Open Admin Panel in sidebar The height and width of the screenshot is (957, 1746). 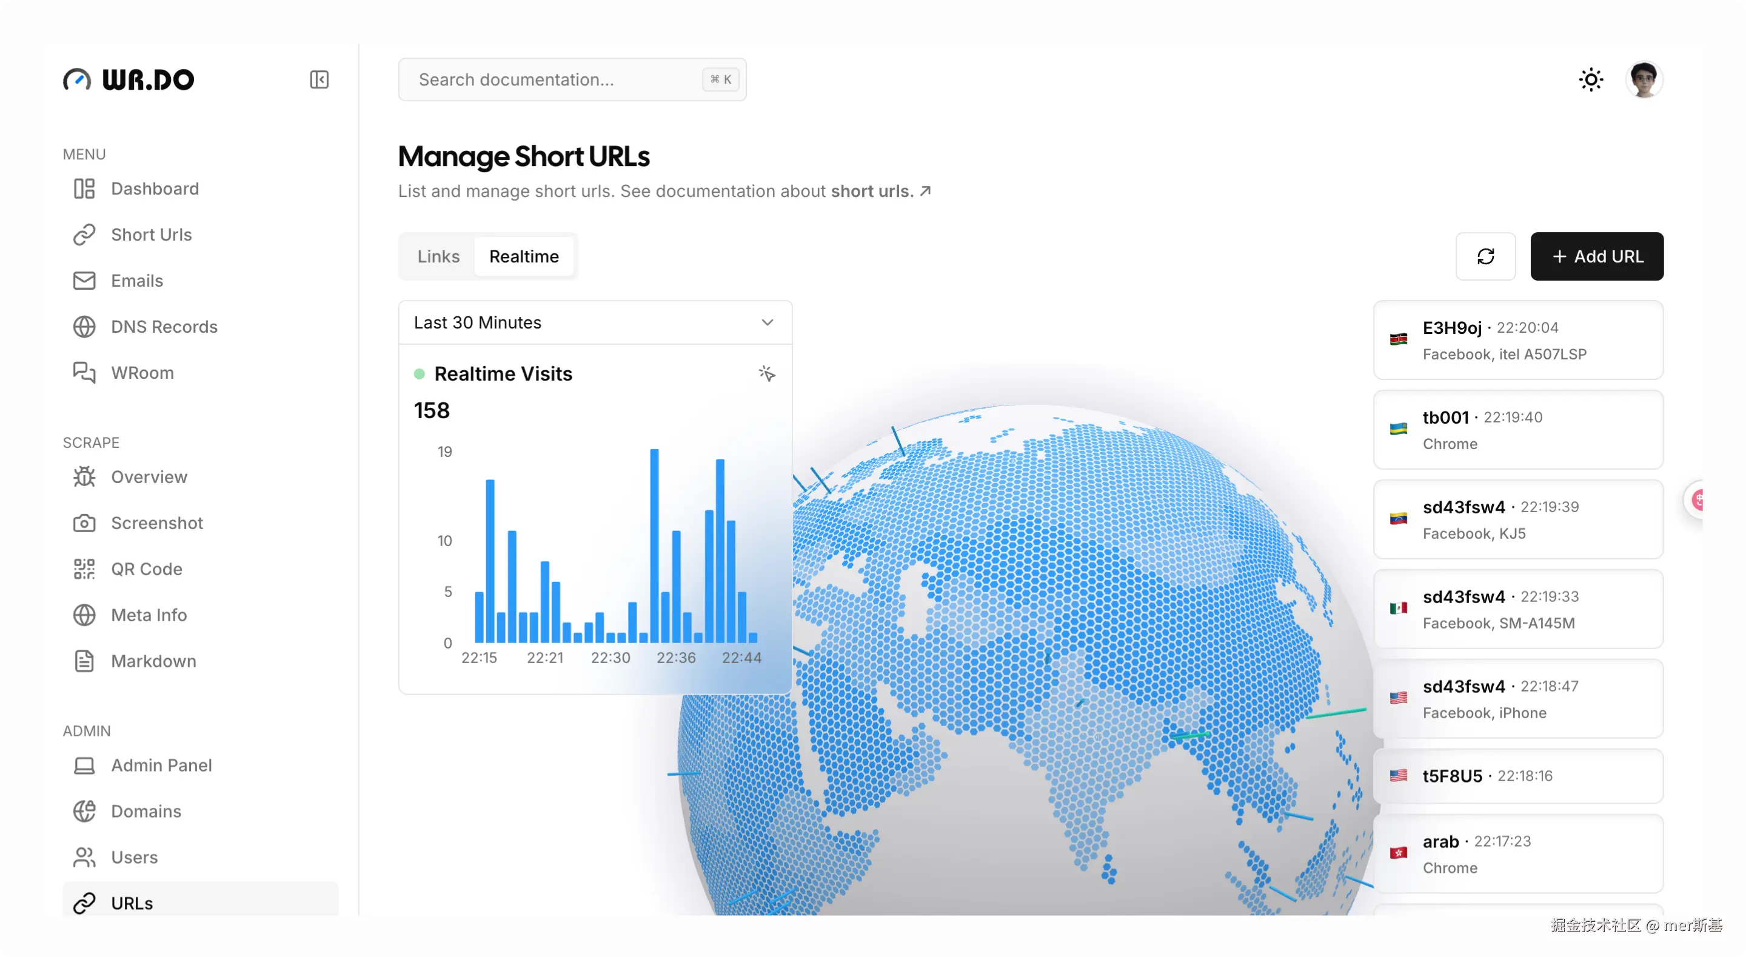161,765
